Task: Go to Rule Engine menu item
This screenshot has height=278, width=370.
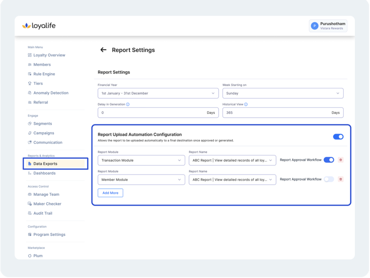Action: tap(44, 74)
